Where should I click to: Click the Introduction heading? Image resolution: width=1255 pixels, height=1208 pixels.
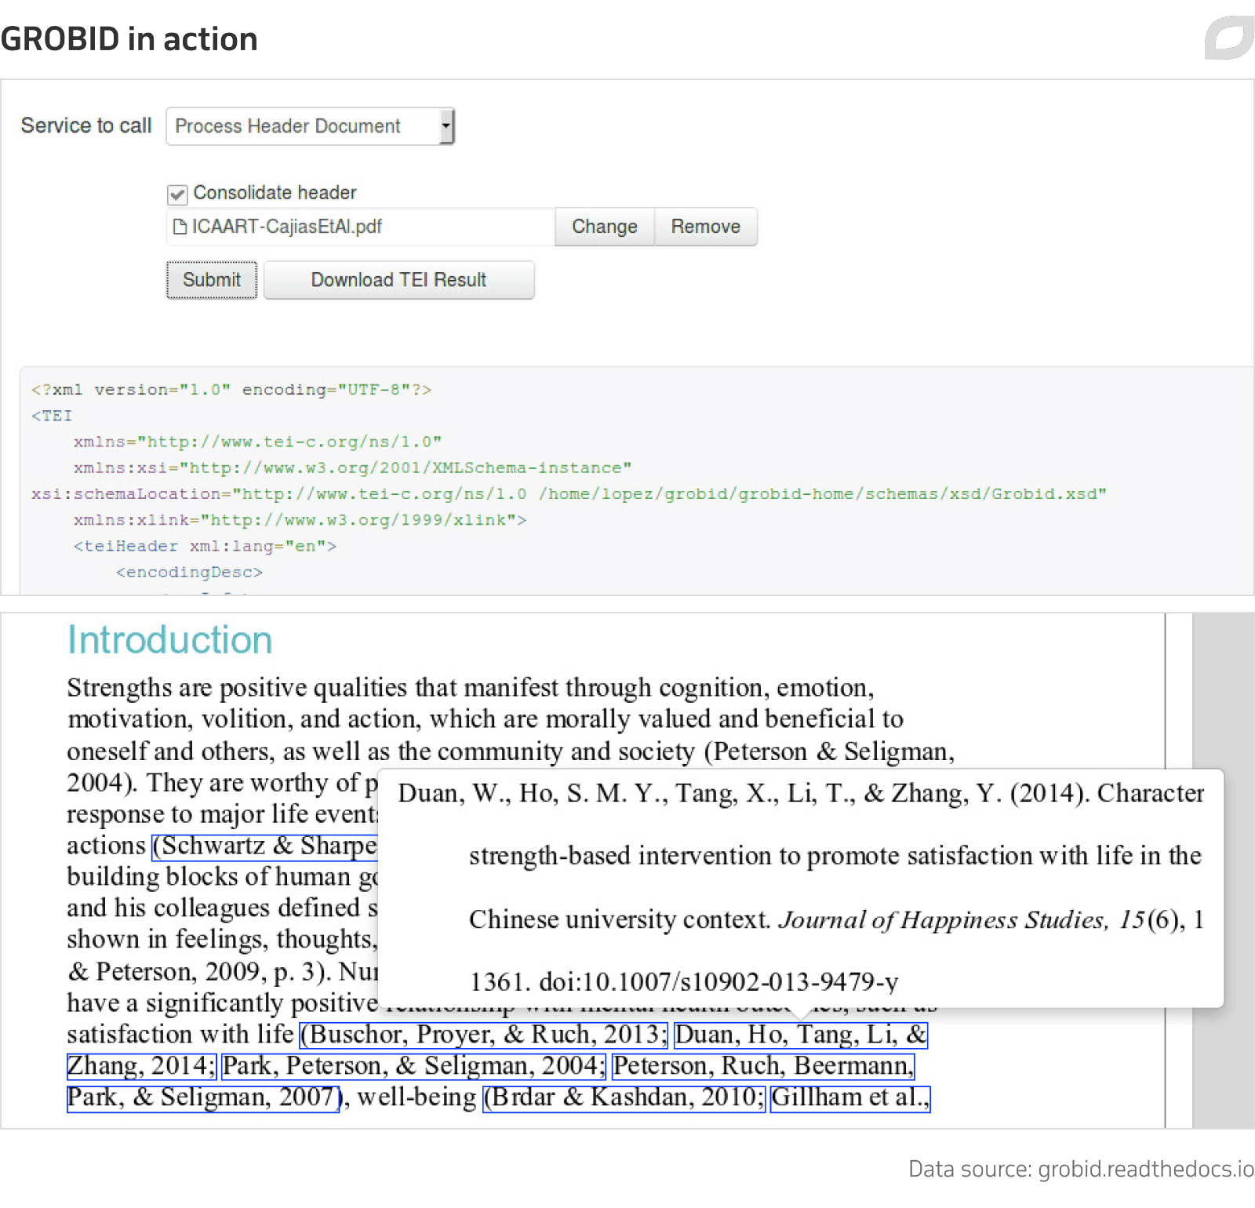pyautogui.click(x=169, y=640)
